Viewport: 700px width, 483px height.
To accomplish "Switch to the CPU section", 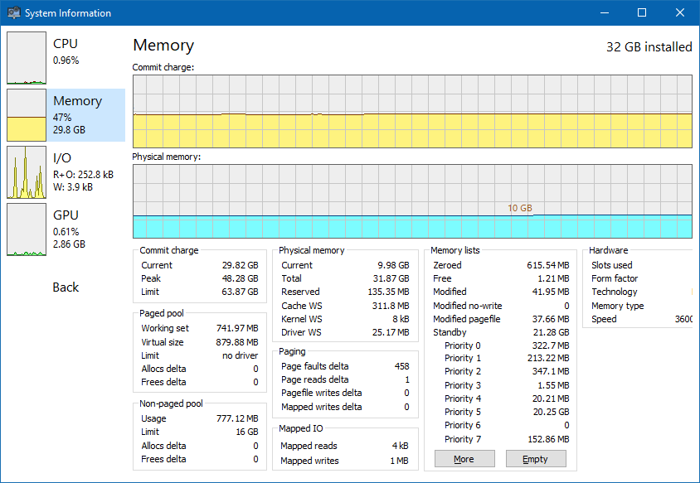I will coord(66,57).
